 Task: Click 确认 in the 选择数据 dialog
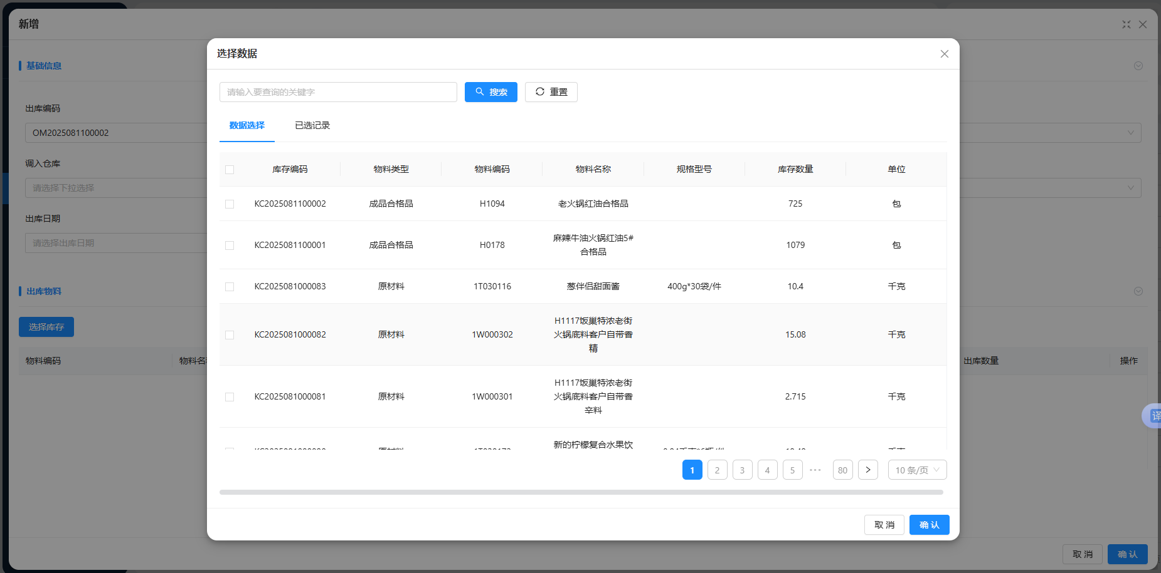(x=930, y=525)
